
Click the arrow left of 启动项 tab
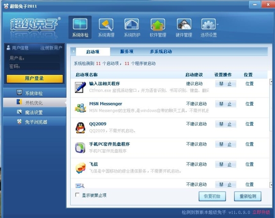pos(73,51)
